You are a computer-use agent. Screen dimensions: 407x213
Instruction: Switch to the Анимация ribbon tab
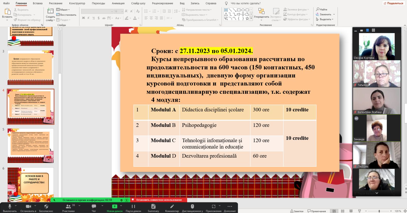(118, 3)
